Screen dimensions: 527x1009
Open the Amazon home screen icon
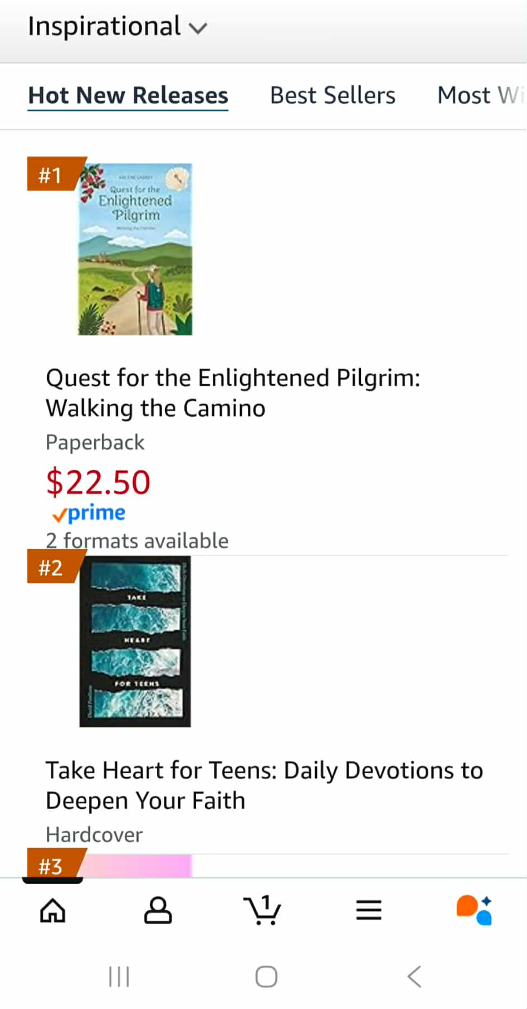53,910
